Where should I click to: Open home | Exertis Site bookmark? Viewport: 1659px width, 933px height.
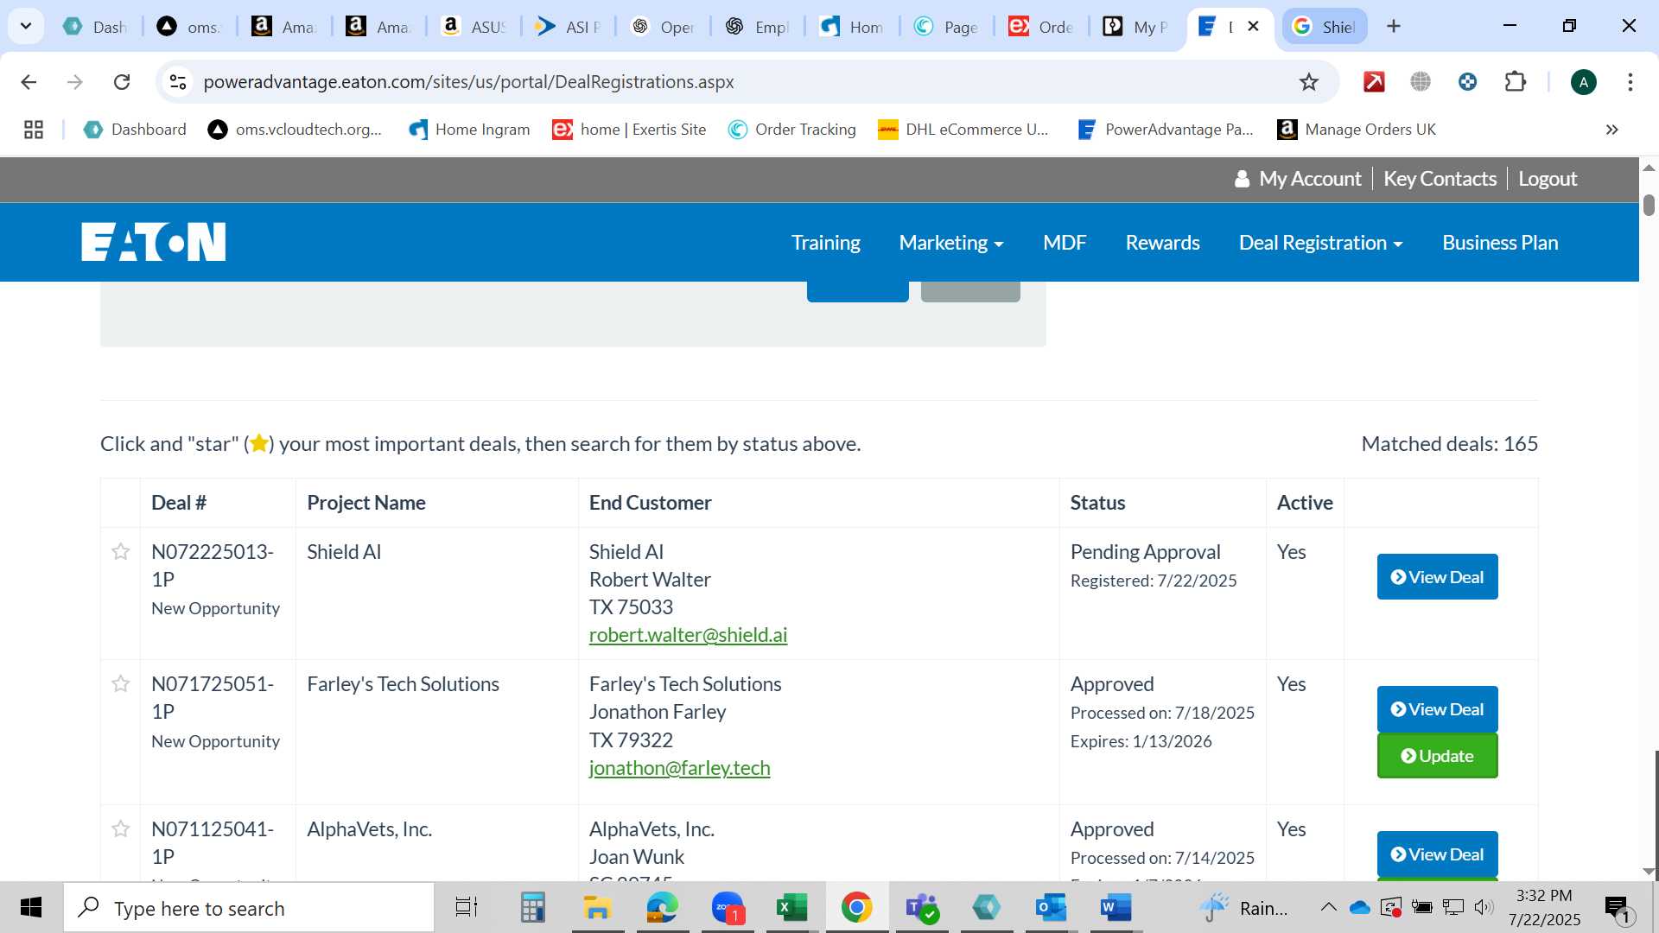click(629, 130)
